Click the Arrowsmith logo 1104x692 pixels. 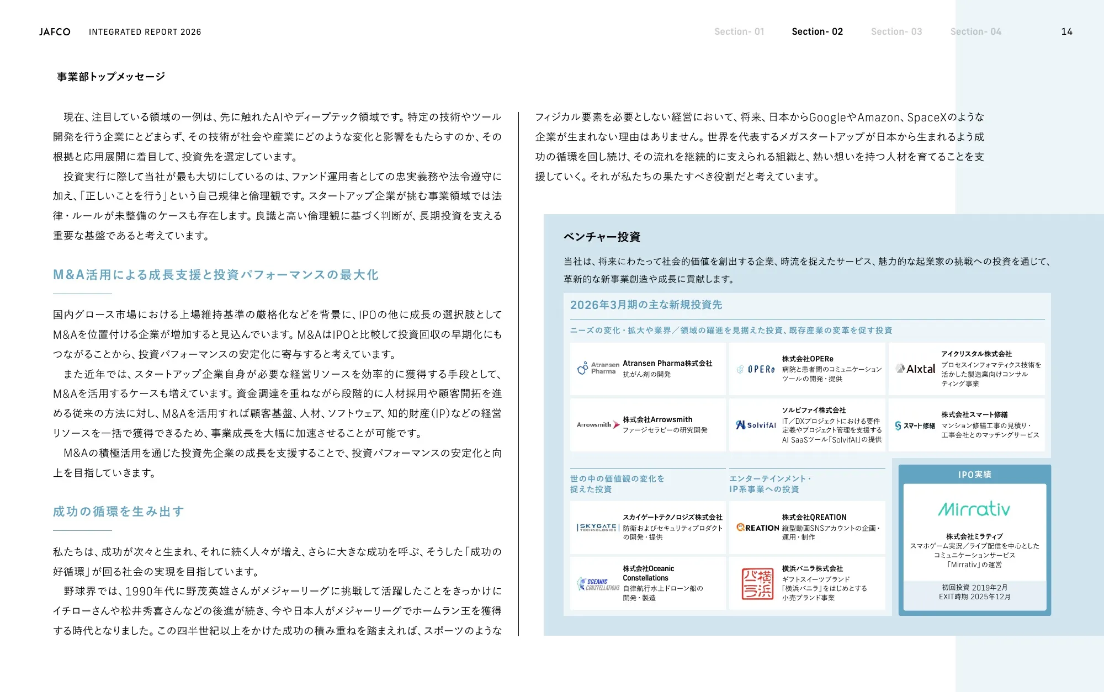pyautogui.click(x=598, y=424)
